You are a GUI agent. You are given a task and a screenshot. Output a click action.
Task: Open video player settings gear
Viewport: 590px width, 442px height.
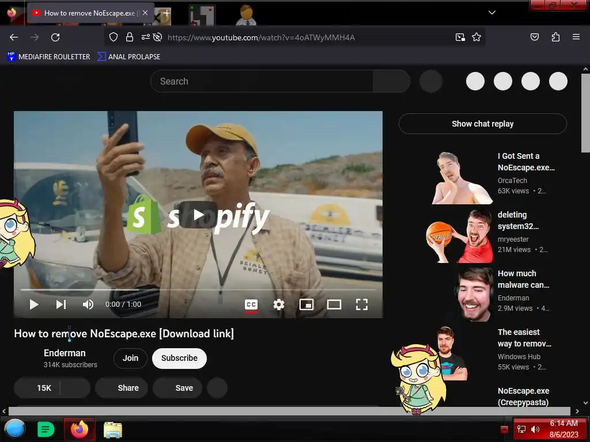coord(279,304)
